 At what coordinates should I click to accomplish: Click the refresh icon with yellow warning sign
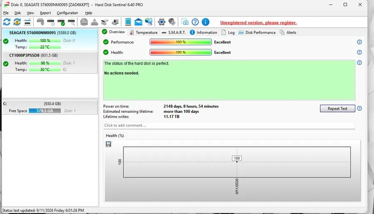pos(17,22)
